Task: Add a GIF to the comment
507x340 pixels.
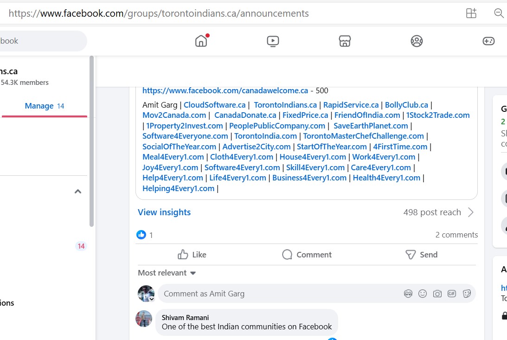Action: click(x=452, y=294)
